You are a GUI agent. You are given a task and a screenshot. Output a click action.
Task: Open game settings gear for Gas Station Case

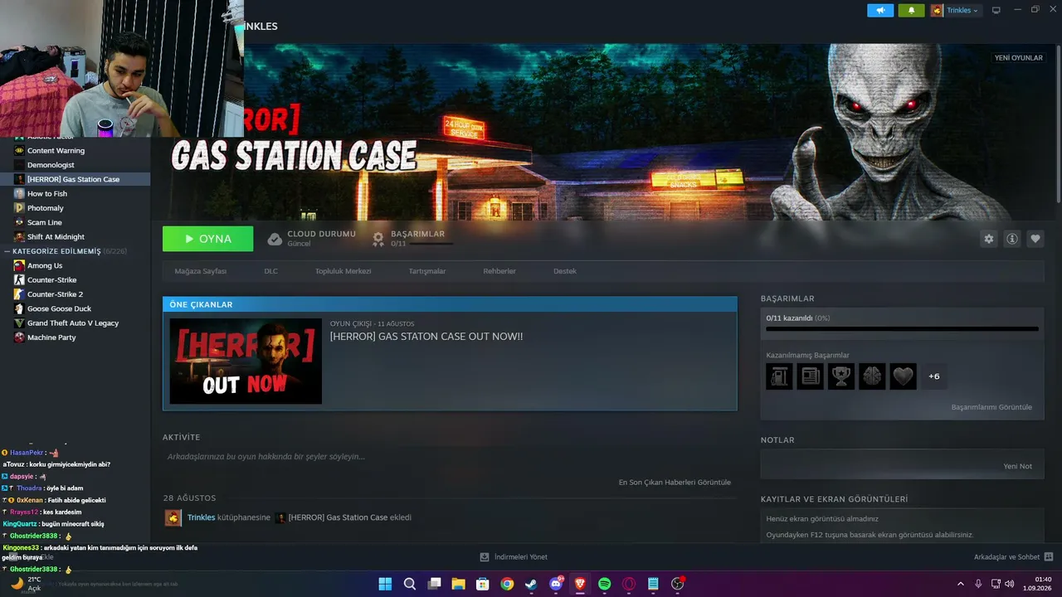pyautogui.click(x=988, y=239)
